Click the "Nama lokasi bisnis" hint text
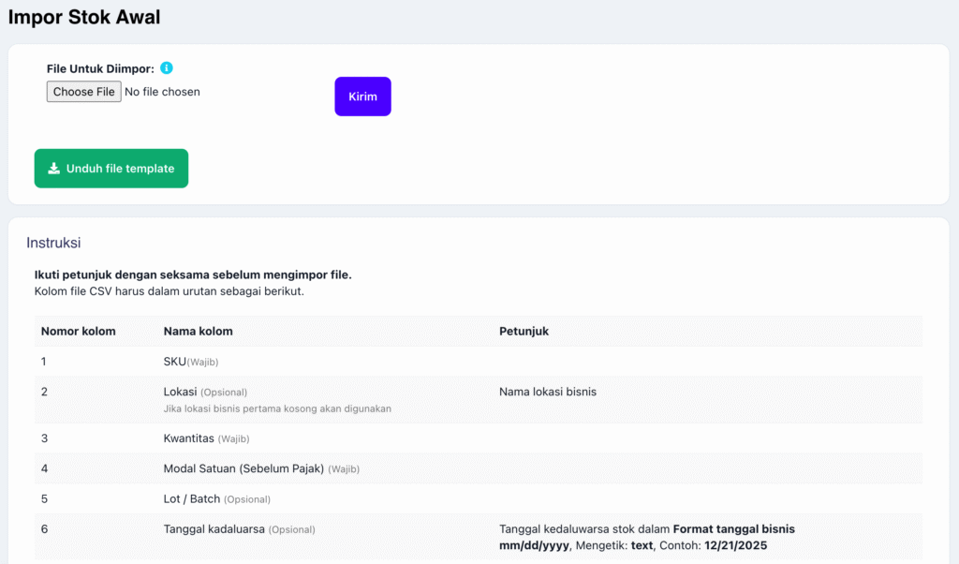 pyautogui.click(x=548, y=392)
